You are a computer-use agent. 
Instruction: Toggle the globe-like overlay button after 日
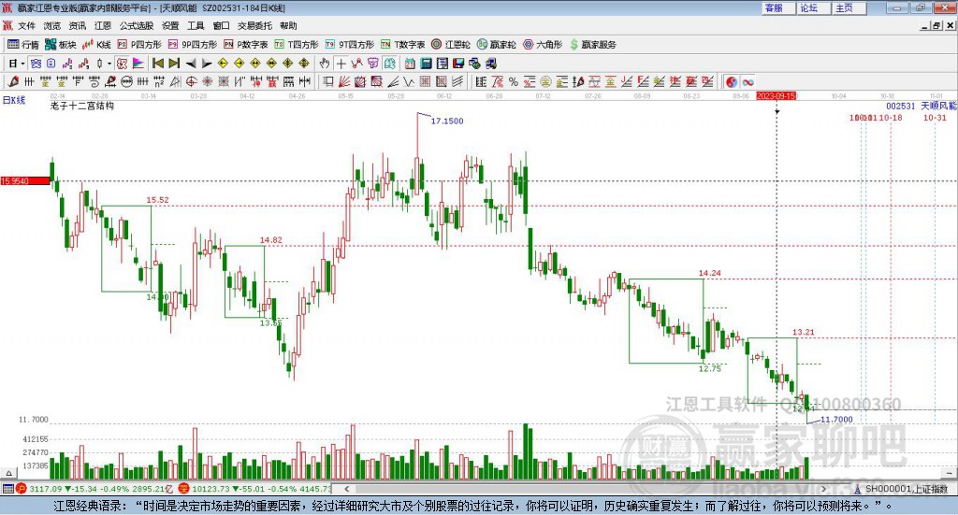point(36,64)
